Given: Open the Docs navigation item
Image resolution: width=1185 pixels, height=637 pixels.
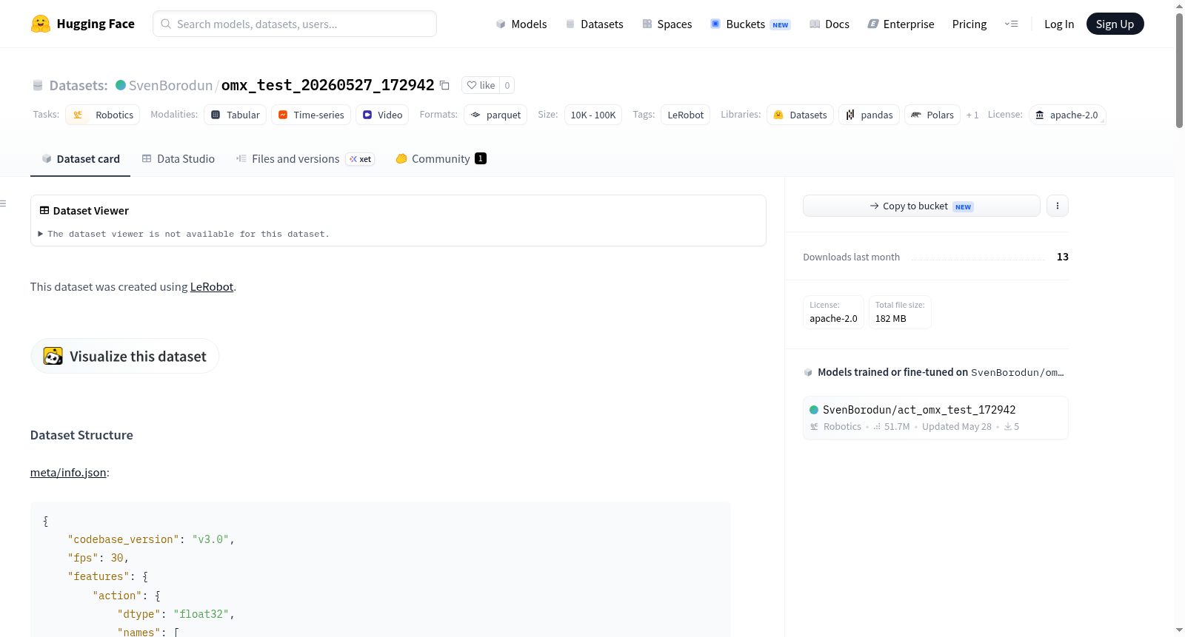Looking at the screenshot, I should 829,24.
